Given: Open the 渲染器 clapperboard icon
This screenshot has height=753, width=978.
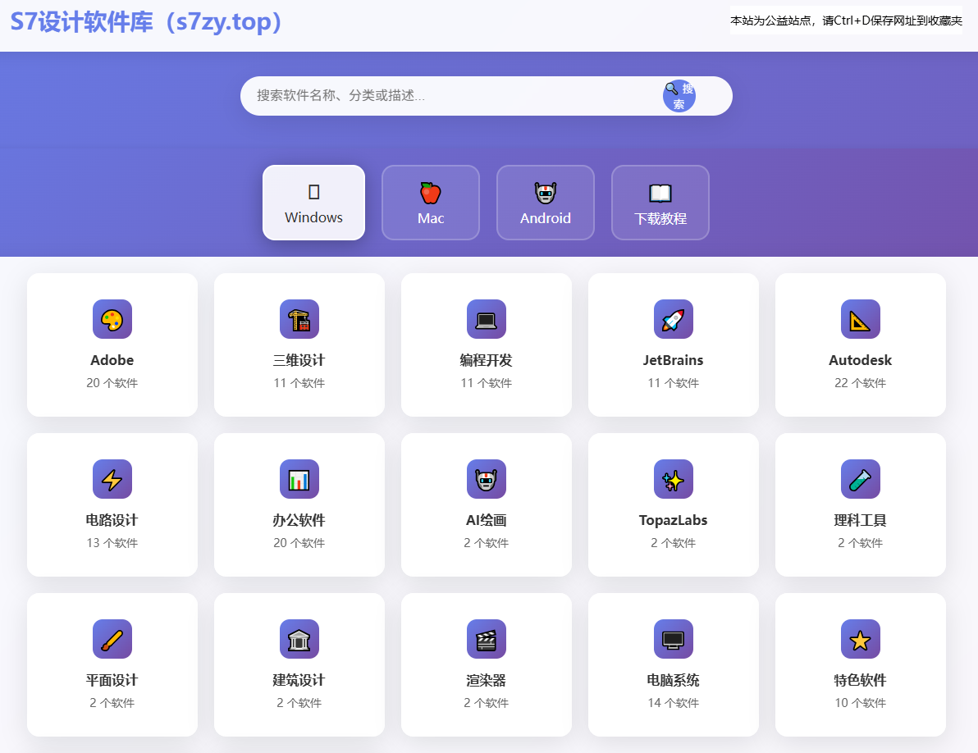Looking at the screenshot, I should (487, 639).
